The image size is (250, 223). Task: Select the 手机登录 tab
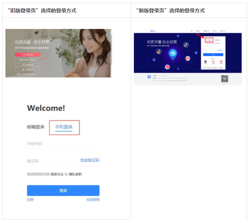[x=64, y=127]
